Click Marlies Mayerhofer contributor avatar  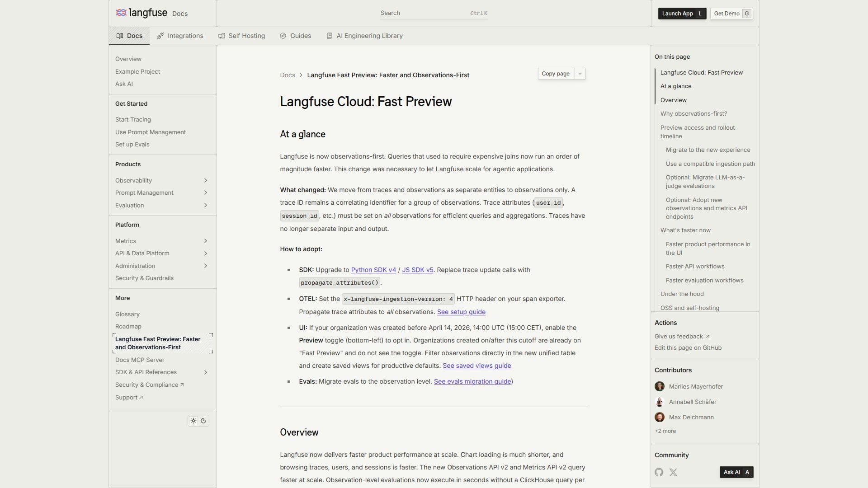660,386
